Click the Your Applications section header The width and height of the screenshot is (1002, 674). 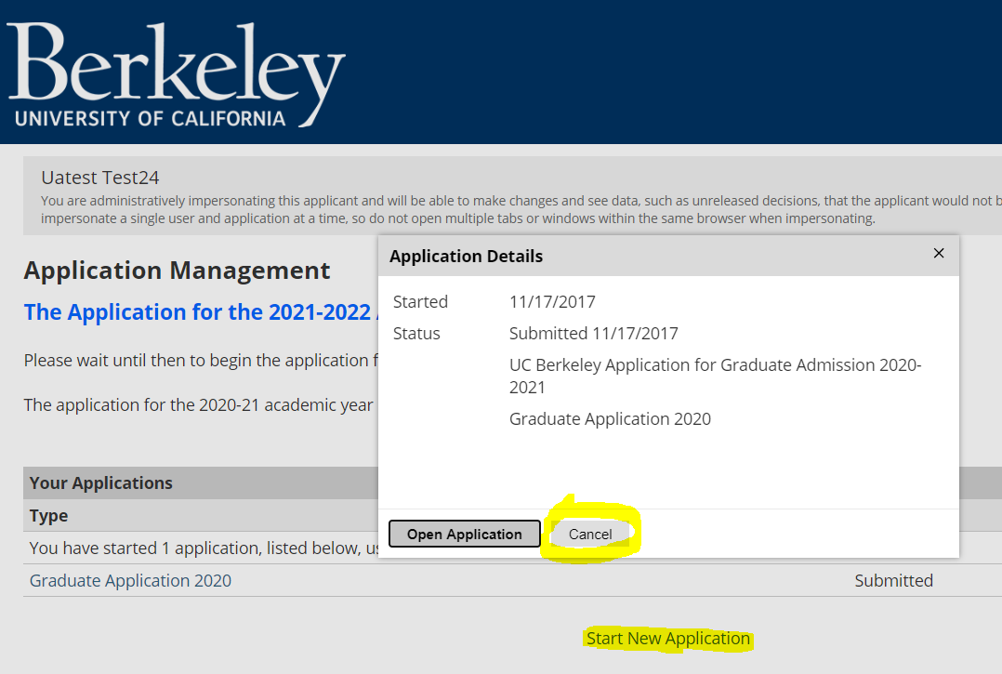(101, 483)
